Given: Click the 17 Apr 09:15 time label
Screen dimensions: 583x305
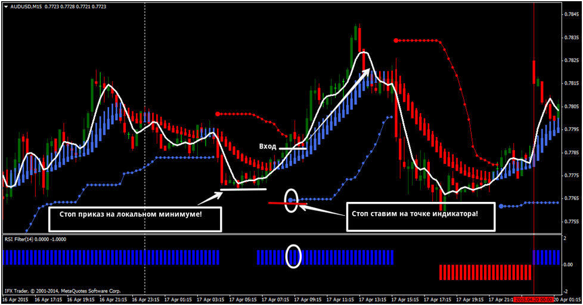Looking at the screenshot, I should (x=308, y=299).
